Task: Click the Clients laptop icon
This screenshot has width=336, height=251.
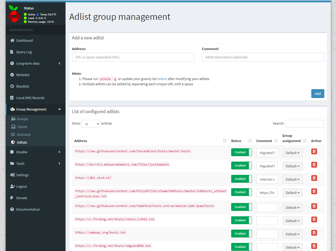Action: click(13, 127)
